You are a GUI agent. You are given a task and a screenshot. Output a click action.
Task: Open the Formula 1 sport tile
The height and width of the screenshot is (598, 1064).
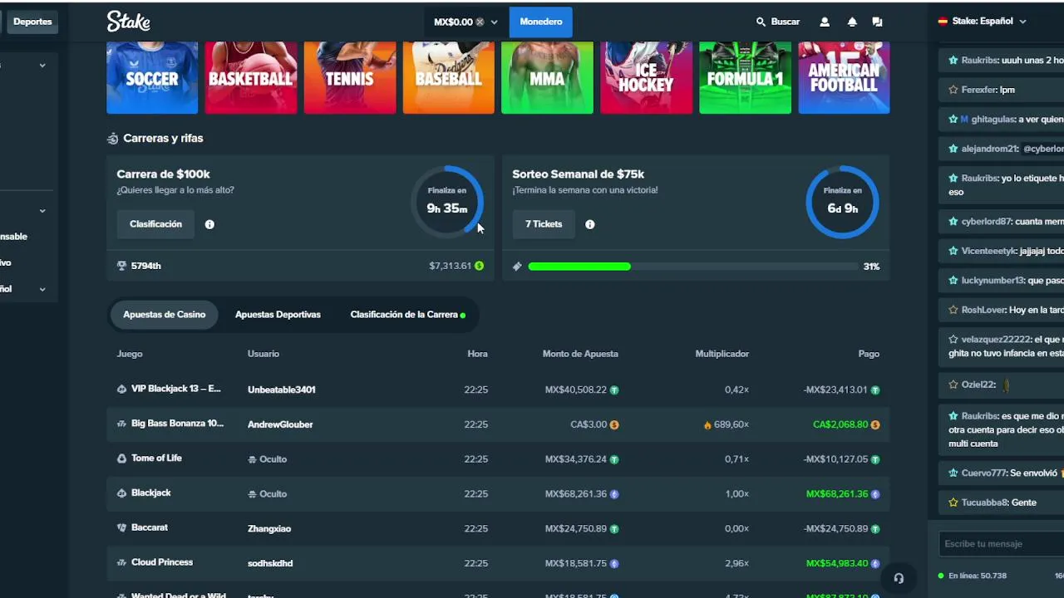click(745, 77)
